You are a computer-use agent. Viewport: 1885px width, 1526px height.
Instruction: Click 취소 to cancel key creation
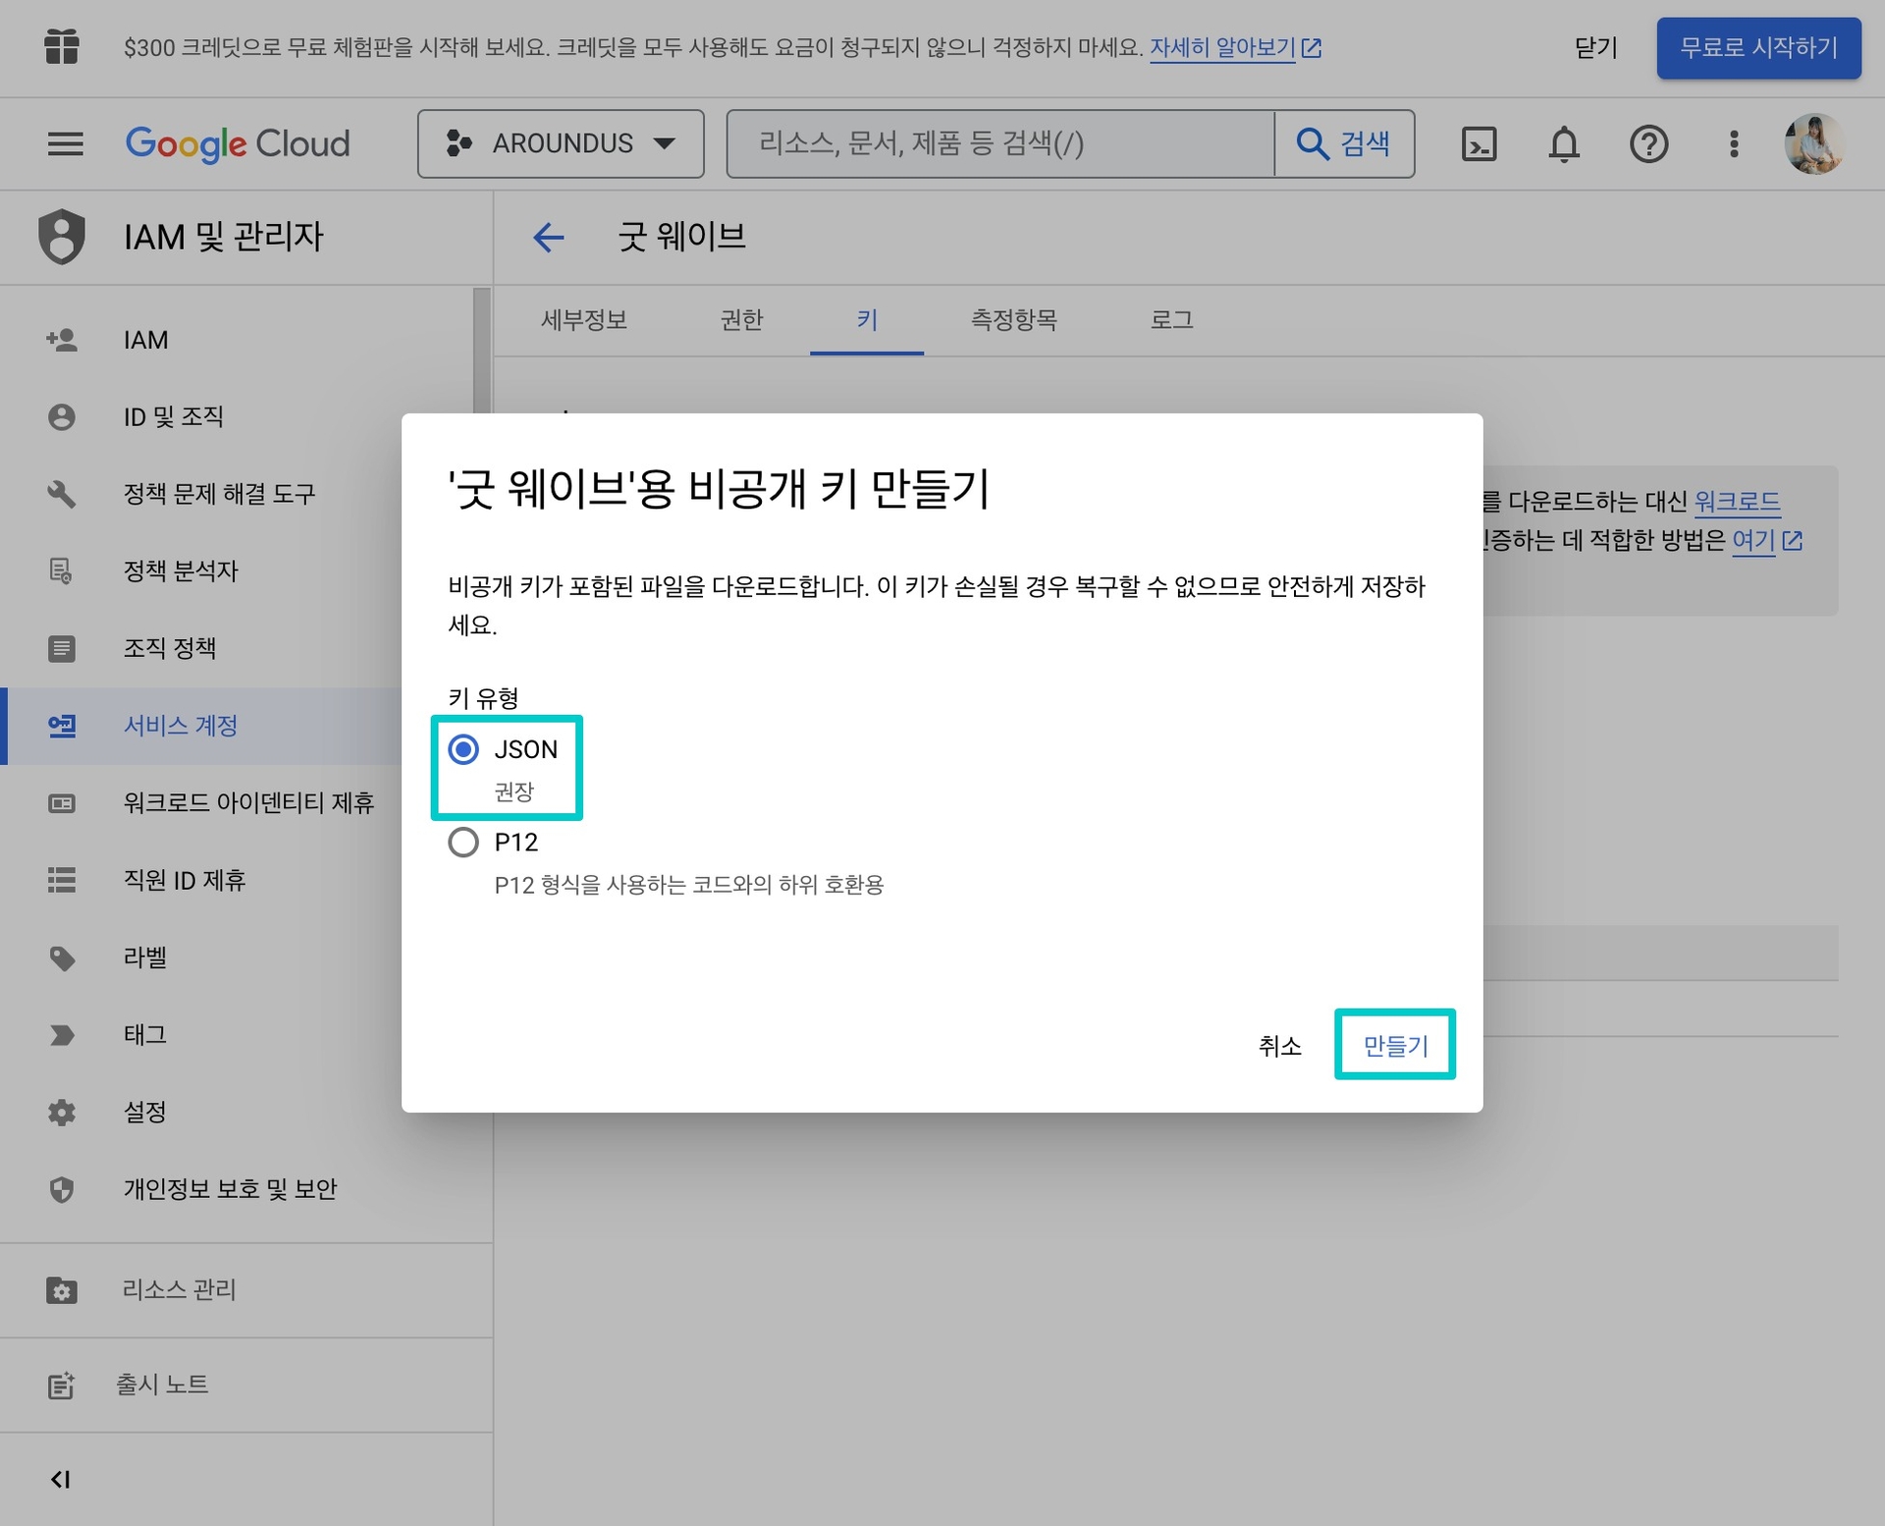(1279, 1046)
